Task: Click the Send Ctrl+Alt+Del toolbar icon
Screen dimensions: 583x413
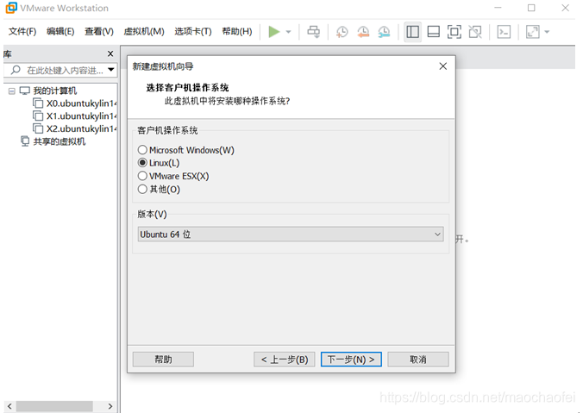Action: coord(313,32)
